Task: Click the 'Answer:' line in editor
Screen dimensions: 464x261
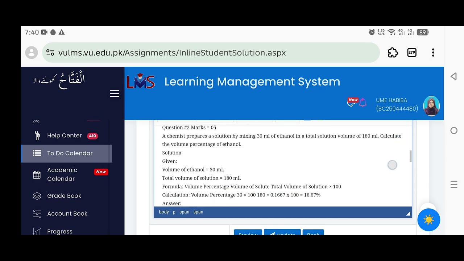Action: (172, 204)
